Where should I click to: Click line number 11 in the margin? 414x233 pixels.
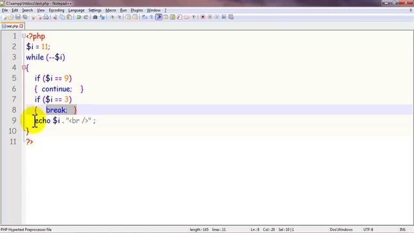coord(13,142)
